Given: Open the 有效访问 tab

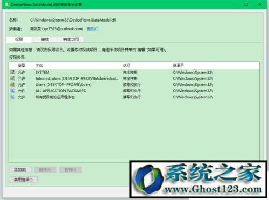Looking at the screenshot, I should (x=71, y=39).
